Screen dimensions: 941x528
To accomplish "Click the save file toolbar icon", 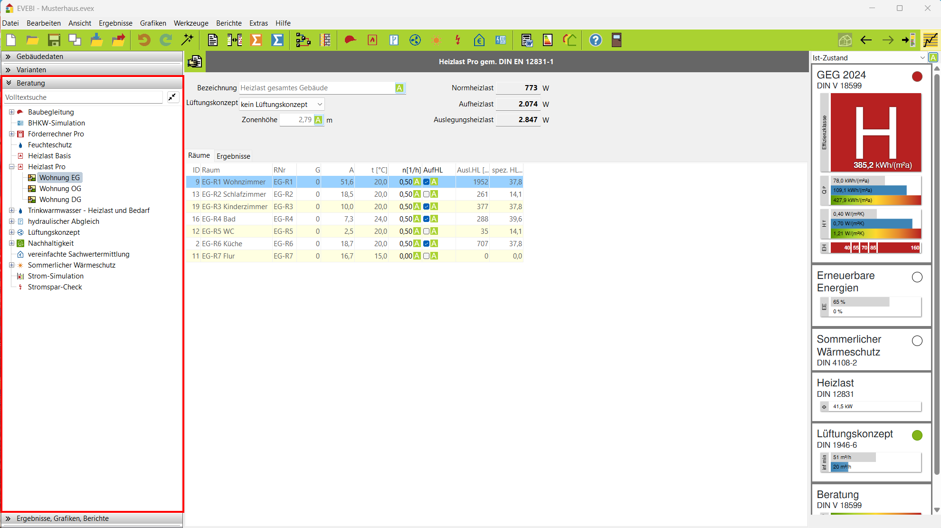I will click(54, 40).
